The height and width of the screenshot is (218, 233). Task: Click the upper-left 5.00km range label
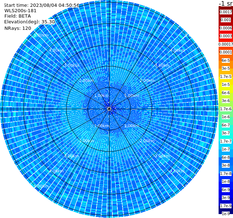[41, 35]
